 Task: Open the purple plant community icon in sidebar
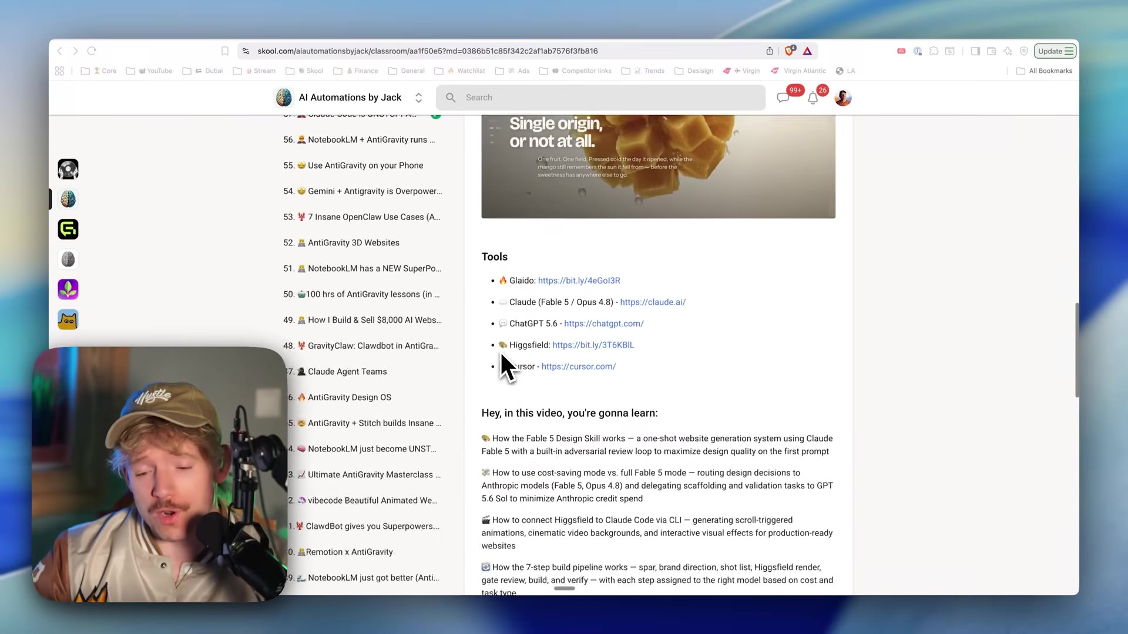[x=68, y=289]
